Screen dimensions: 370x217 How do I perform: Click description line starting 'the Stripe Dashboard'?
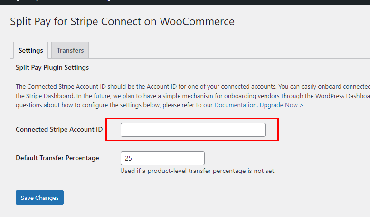pyautogui.click(x=193, y=96)
